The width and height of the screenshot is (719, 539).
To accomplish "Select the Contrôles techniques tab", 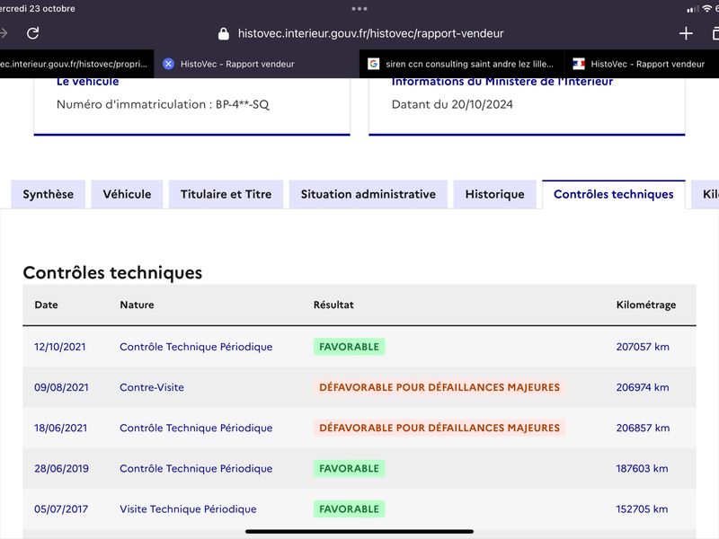I will [614, 194].
